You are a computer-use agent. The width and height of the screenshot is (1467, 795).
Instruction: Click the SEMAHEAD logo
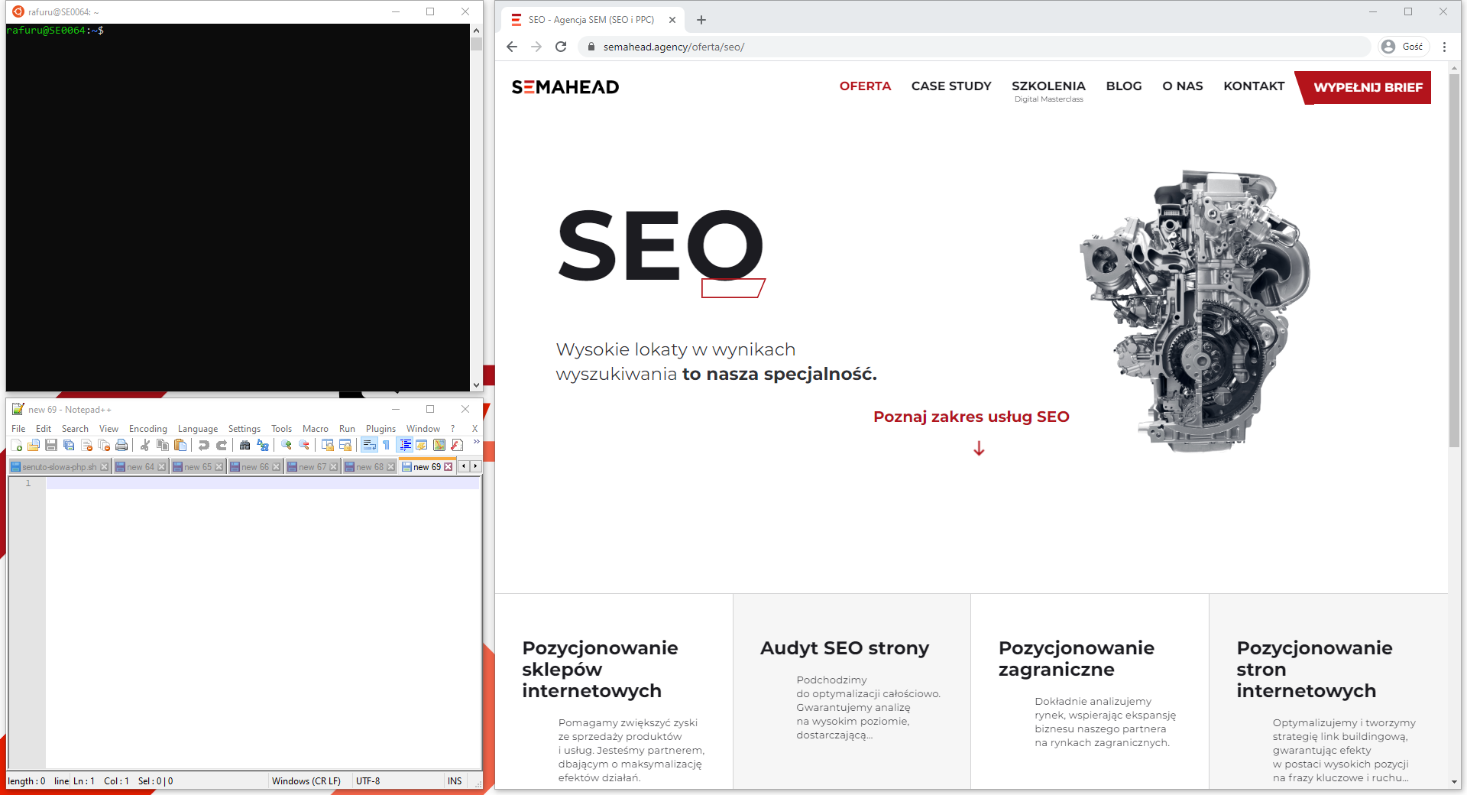click(565, 87)
